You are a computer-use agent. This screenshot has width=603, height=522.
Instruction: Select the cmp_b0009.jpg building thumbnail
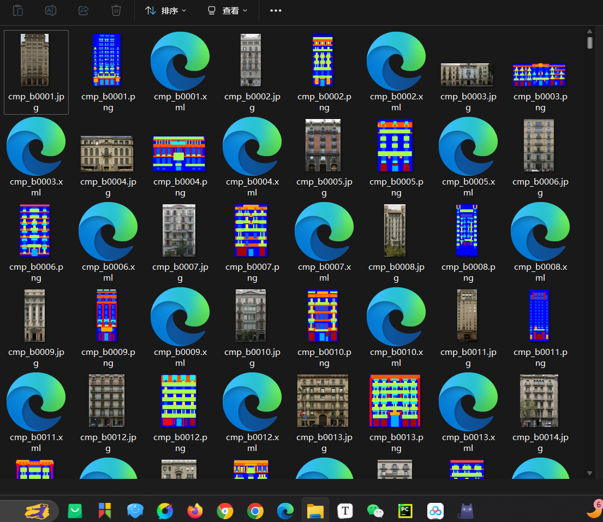point(34,316)
